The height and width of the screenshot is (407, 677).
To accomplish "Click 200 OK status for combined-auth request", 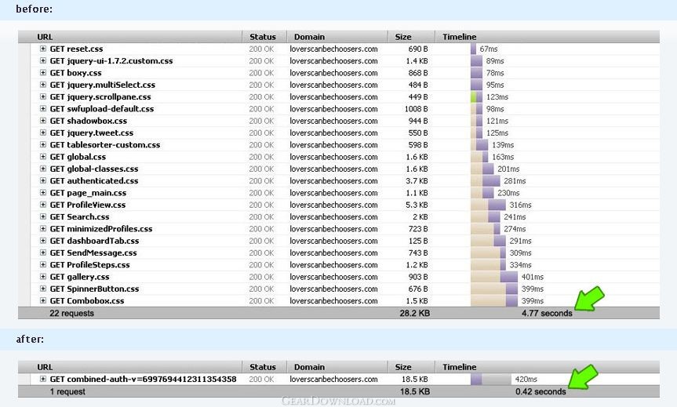I will point(261,380).
